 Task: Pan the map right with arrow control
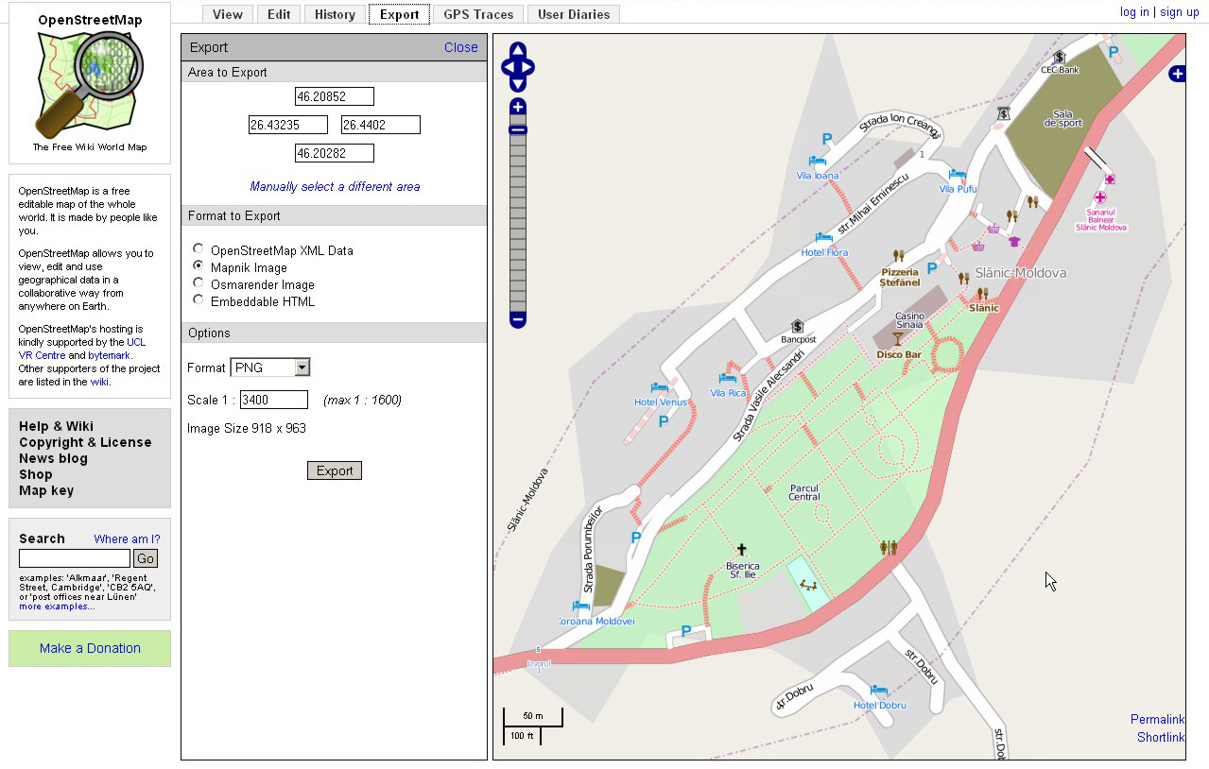pos(527,68)
